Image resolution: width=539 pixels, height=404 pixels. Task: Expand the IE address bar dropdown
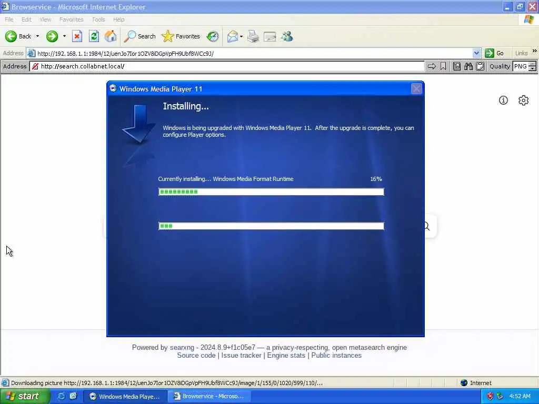(x=476, y=53)
